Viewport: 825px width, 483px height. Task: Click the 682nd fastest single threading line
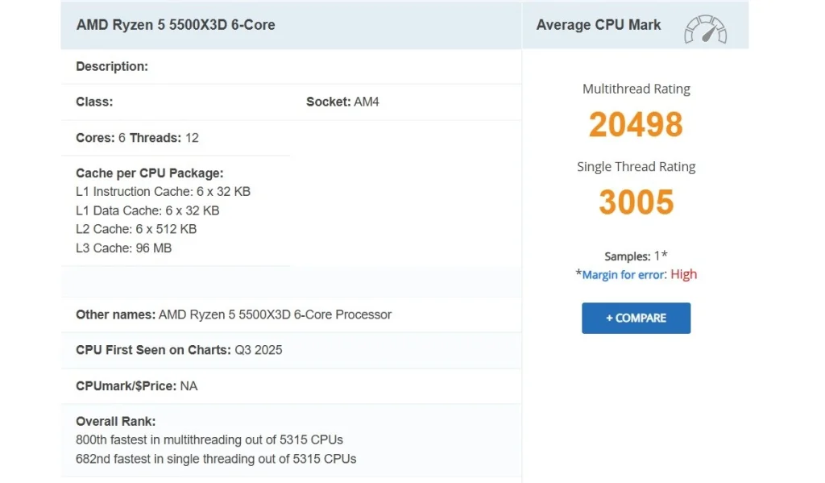click(215, 459)
